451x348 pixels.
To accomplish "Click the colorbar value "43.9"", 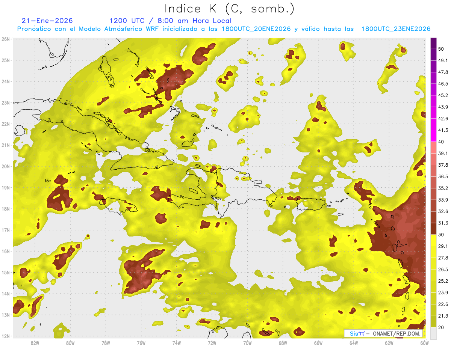I will click(x=443, y=107).
